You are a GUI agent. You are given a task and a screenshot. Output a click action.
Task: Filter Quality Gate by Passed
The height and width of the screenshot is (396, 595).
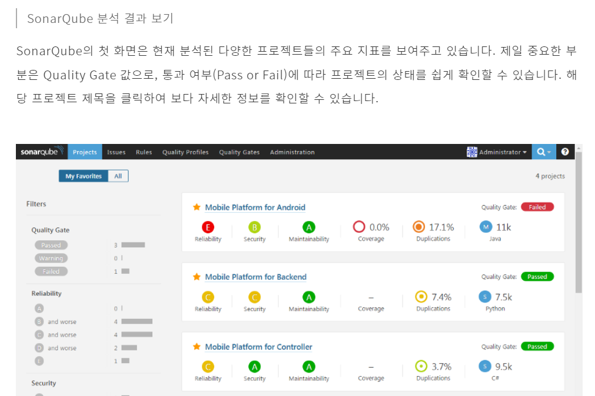click(x=51, y=245)
